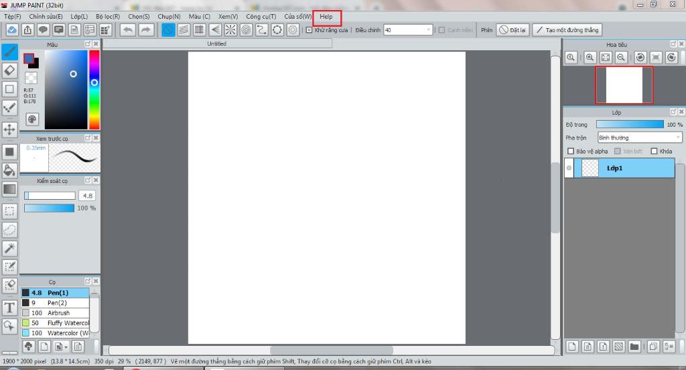Add a new brush in Cọ panel
The height and width of the screenshot is (370, 686).
[44, 347]
